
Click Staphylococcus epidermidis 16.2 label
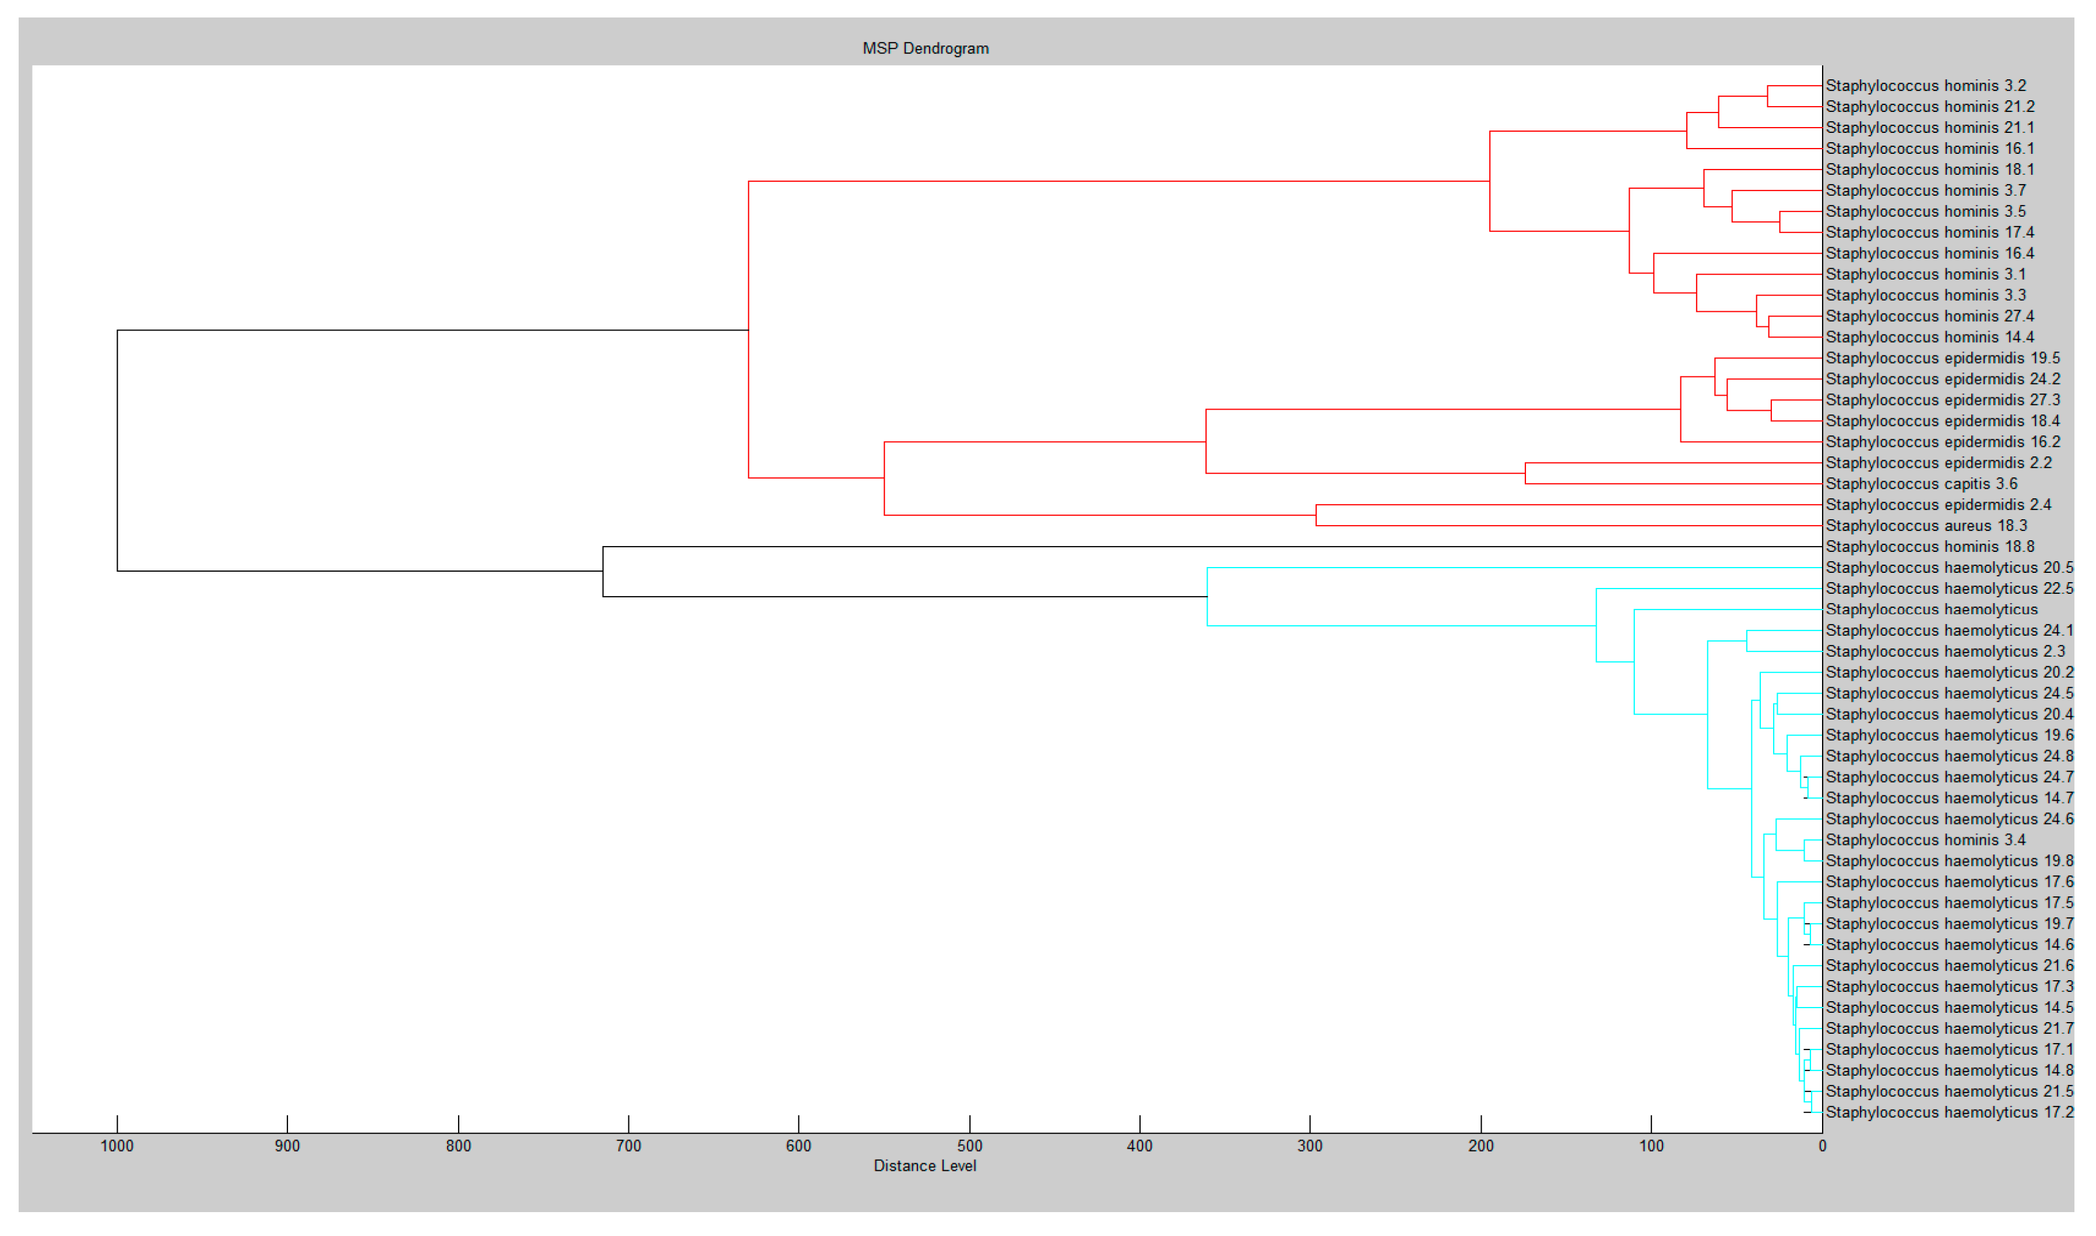click(x=1942, y=442)
